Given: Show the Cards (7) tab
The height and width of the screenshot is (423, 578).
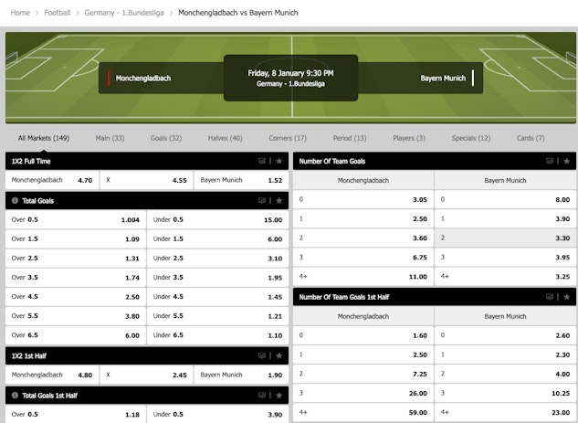Looking at the screenshot, I should click(x=531, y=138).
